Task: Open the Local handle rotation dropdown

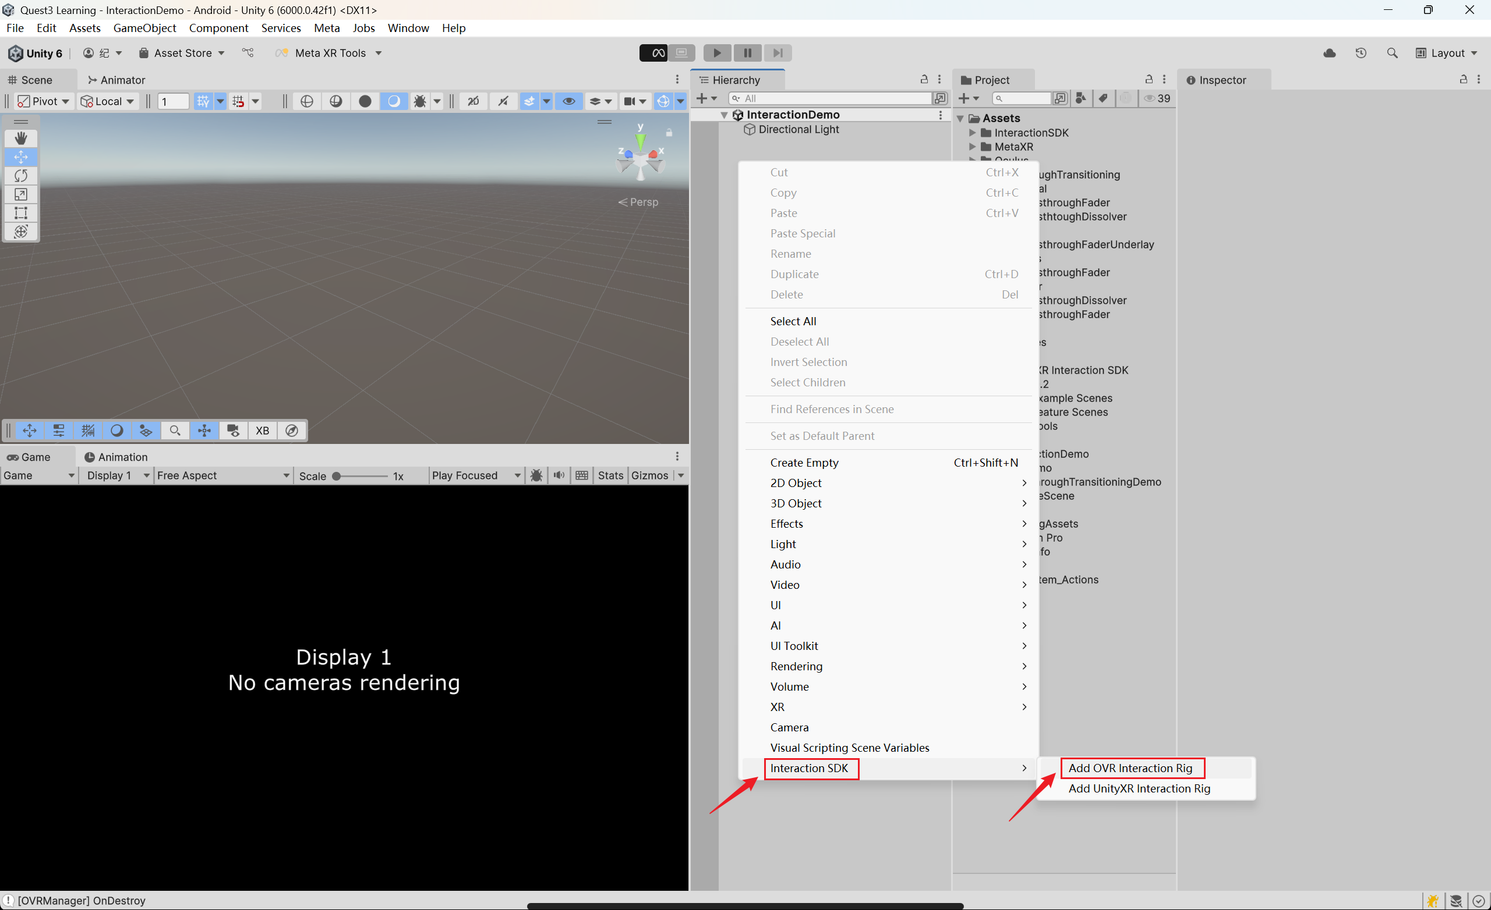Action: pyautogui.click(x=108, y=101)
